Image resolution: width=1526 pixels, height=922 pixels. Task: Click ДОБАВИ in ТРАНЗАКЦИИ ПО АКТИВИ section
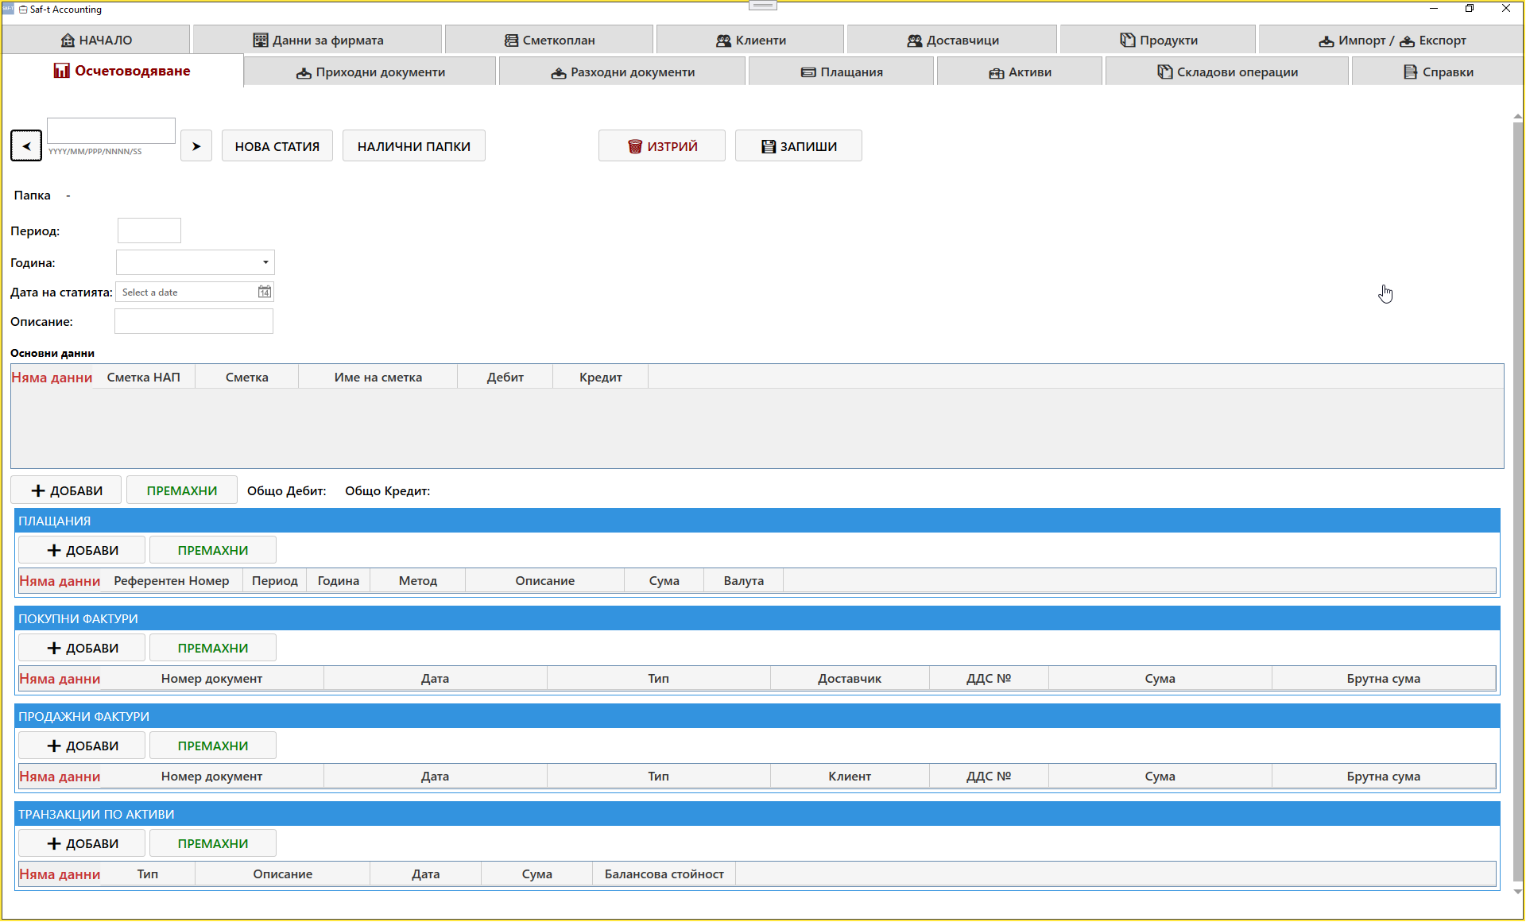pyautogui.click(x=82, y=843)
